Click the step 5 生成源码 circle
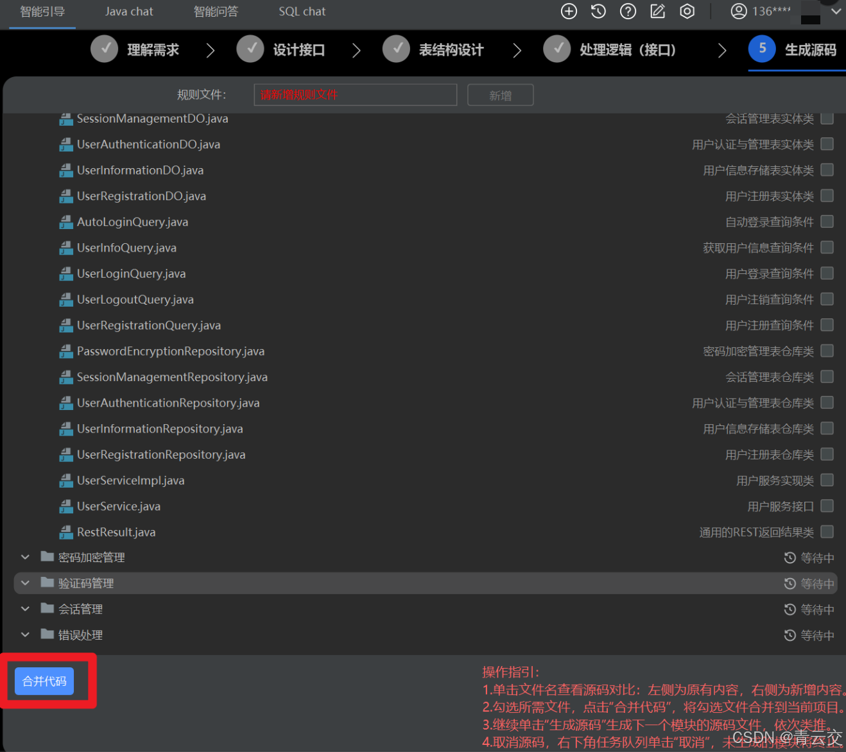Screen dimensions: 846x752 [762, 49]
